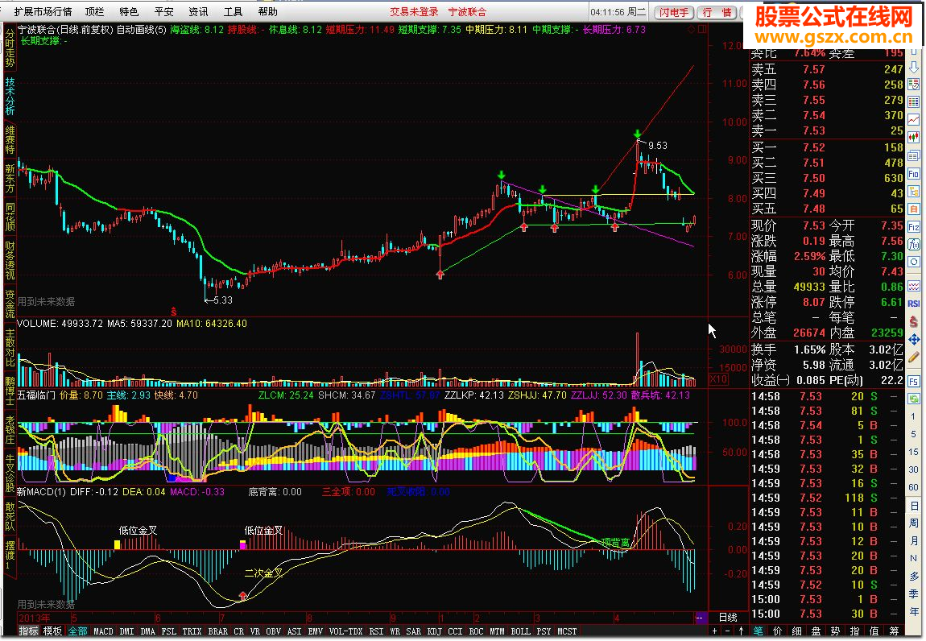Switch to the 全部 indicator tab
Screen dimensions: 926x641
[77, 631]
